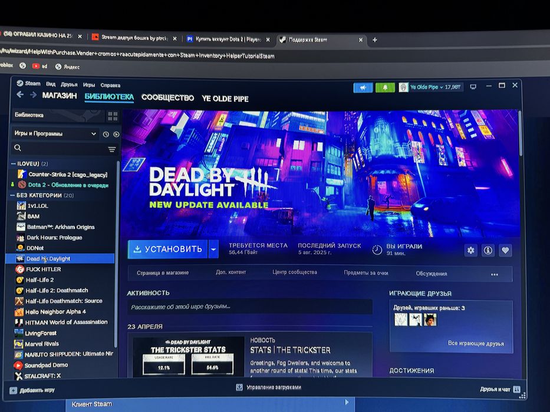Open the green bell notifications button
550x412 pixels.
[x=385, y=87]
